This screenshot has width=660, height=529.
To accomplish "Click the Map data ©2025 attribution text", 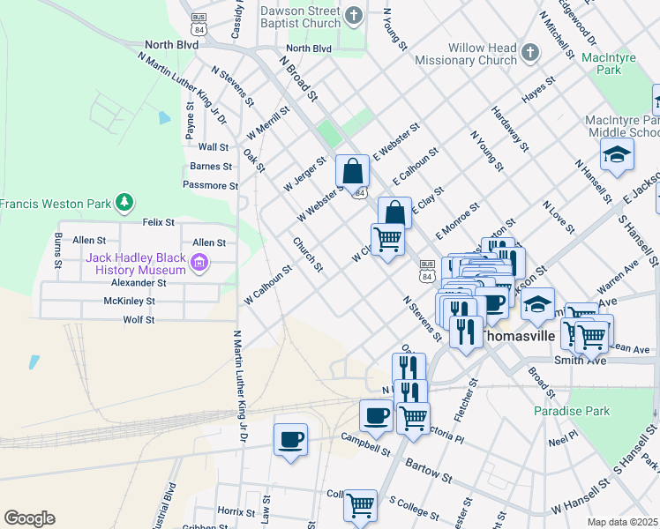I will pos(623,522).
